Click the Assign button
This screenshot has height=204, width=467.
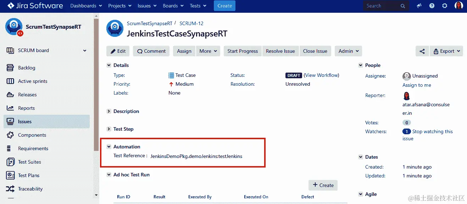coord(184,51)
